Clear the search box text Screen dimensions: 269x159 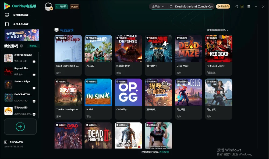(212, 6)
